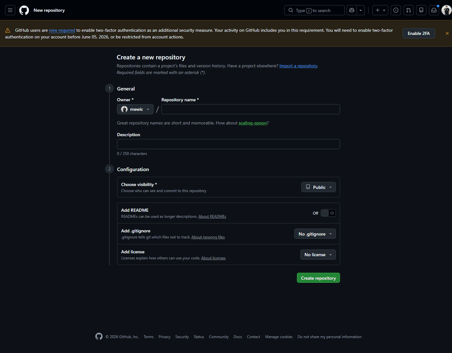Click the Enable 2FA button
This screenshot has width=452, height=353.
[x=419, y=33]
